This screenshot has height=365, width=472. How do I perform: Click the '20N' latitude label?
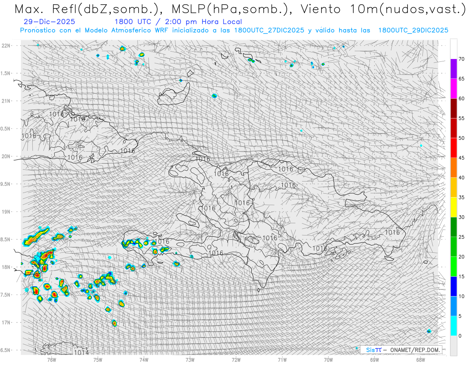tap(6, 156)
